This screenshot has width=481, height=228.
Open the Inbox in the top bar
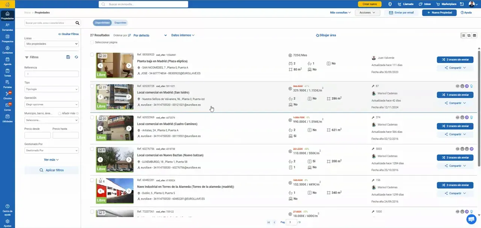[x=424, y=4]
